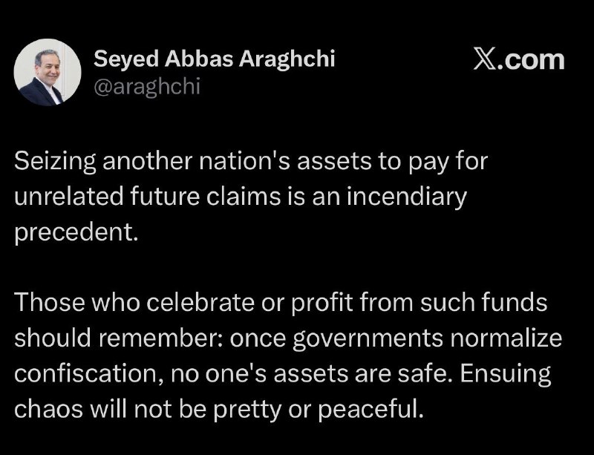The height and width of the screenshot is (455, 594).
Task: Click the word 'celebrate' in the post
Action: click(200, 302)
